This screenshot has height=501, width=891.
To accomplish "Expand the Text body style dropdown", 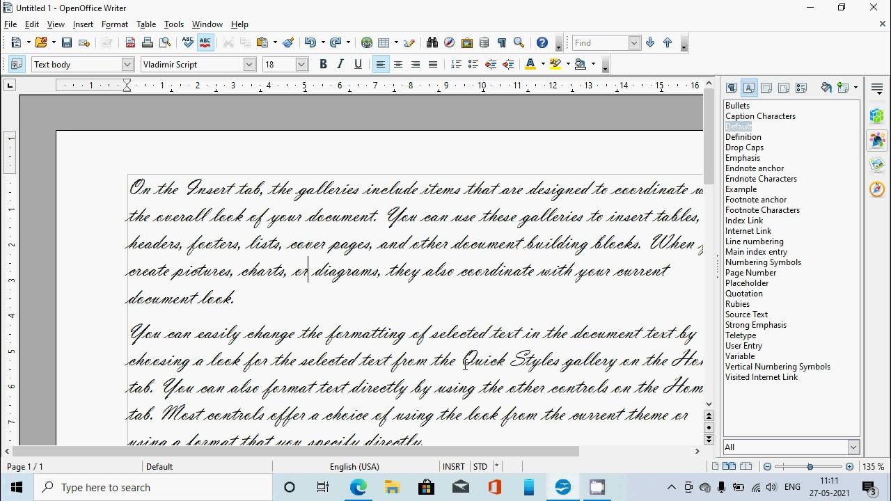I will [127, 64].
